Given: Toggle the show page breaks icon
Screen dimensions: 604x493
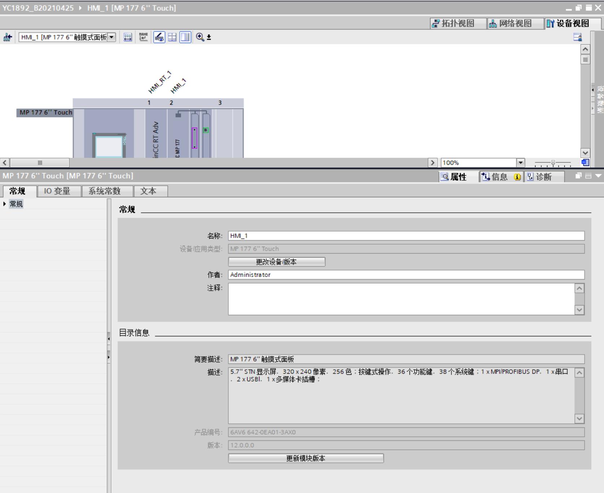Looking at the screenshot, I should point(172,37).
